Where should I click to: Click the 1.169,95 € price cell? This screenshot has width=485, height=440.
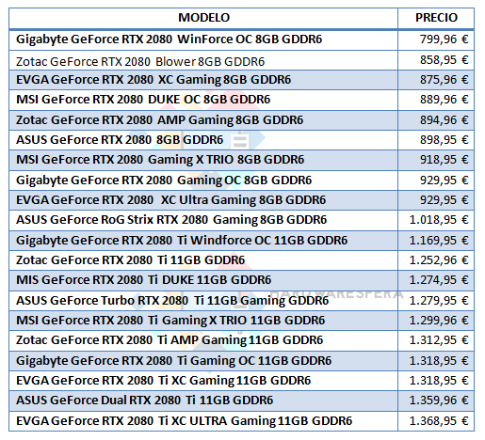click(436, 241)
